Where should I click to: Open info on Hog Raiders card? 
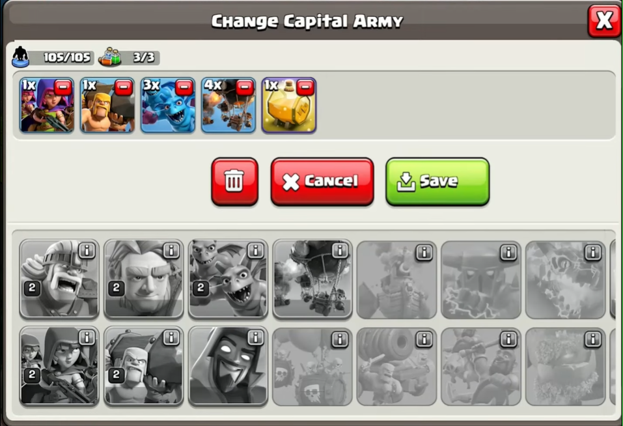508,339
